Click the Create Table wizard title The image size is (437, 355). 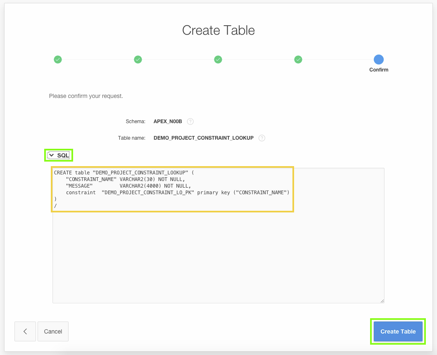[x=218, y=30]
